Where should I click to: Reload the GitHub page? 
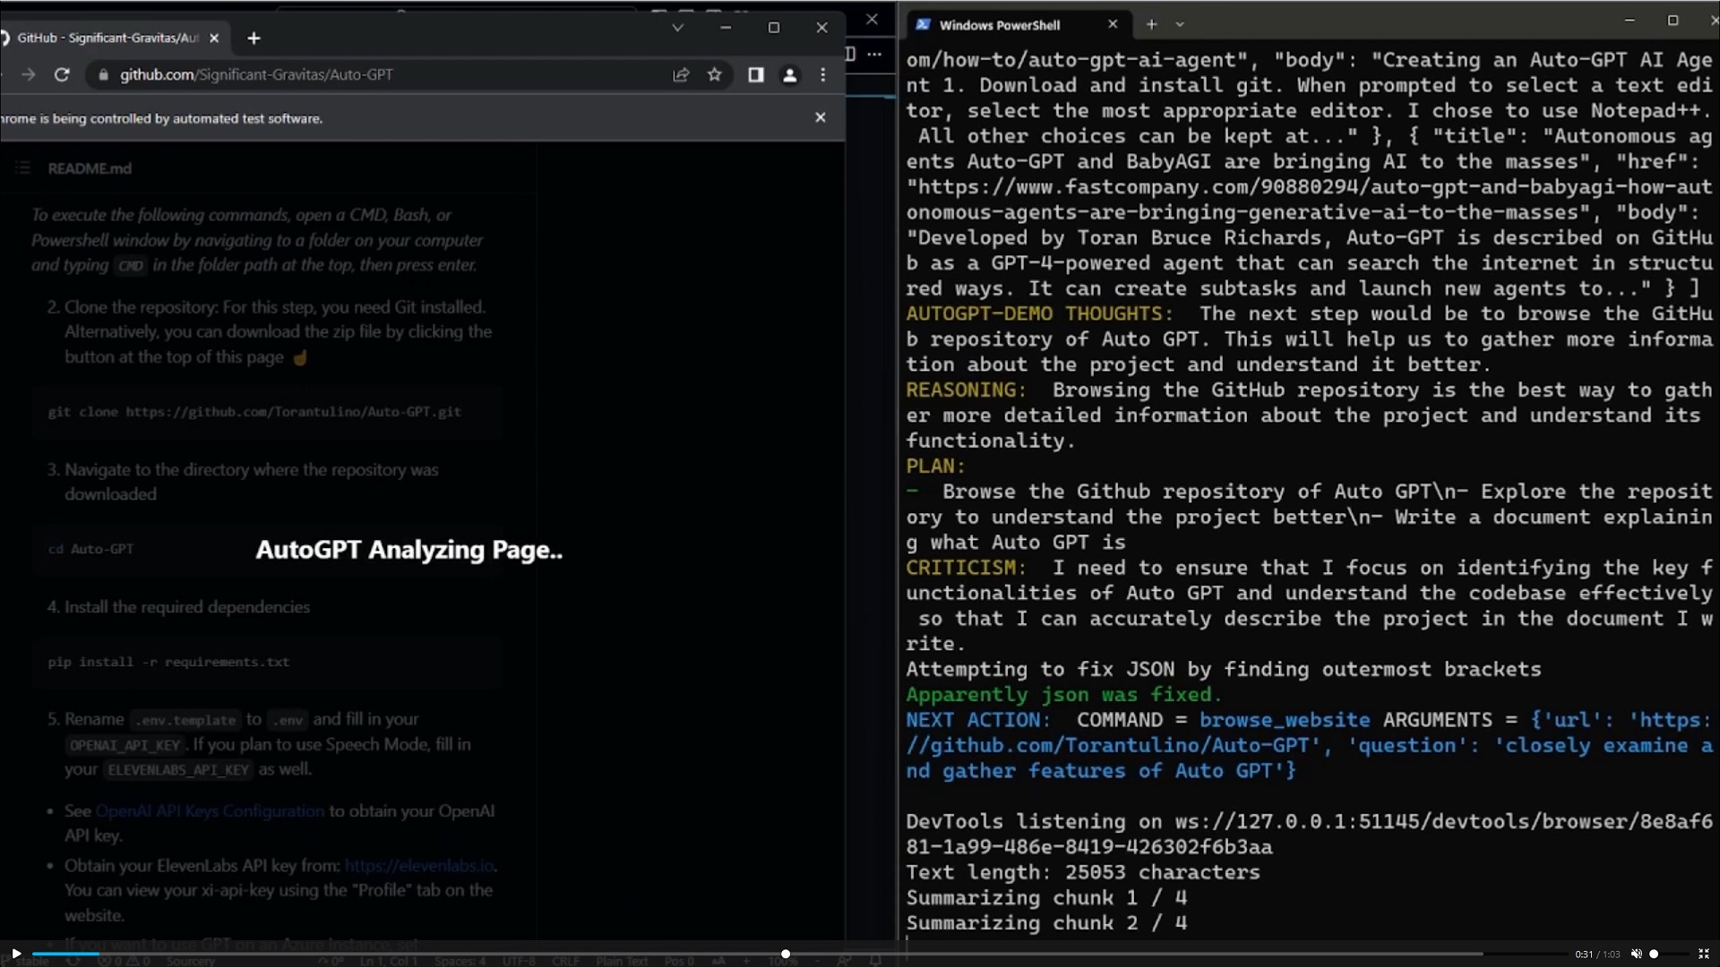(x=62, y=75)
